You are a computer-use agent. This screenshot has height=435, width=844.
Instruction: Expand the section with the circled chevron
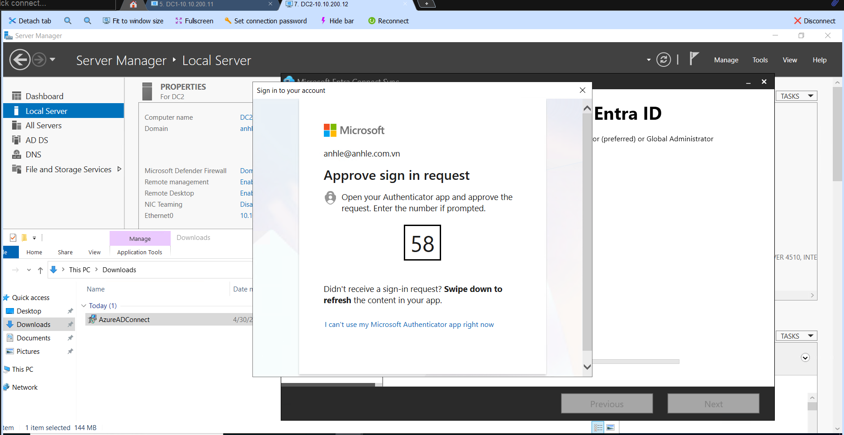805,357
